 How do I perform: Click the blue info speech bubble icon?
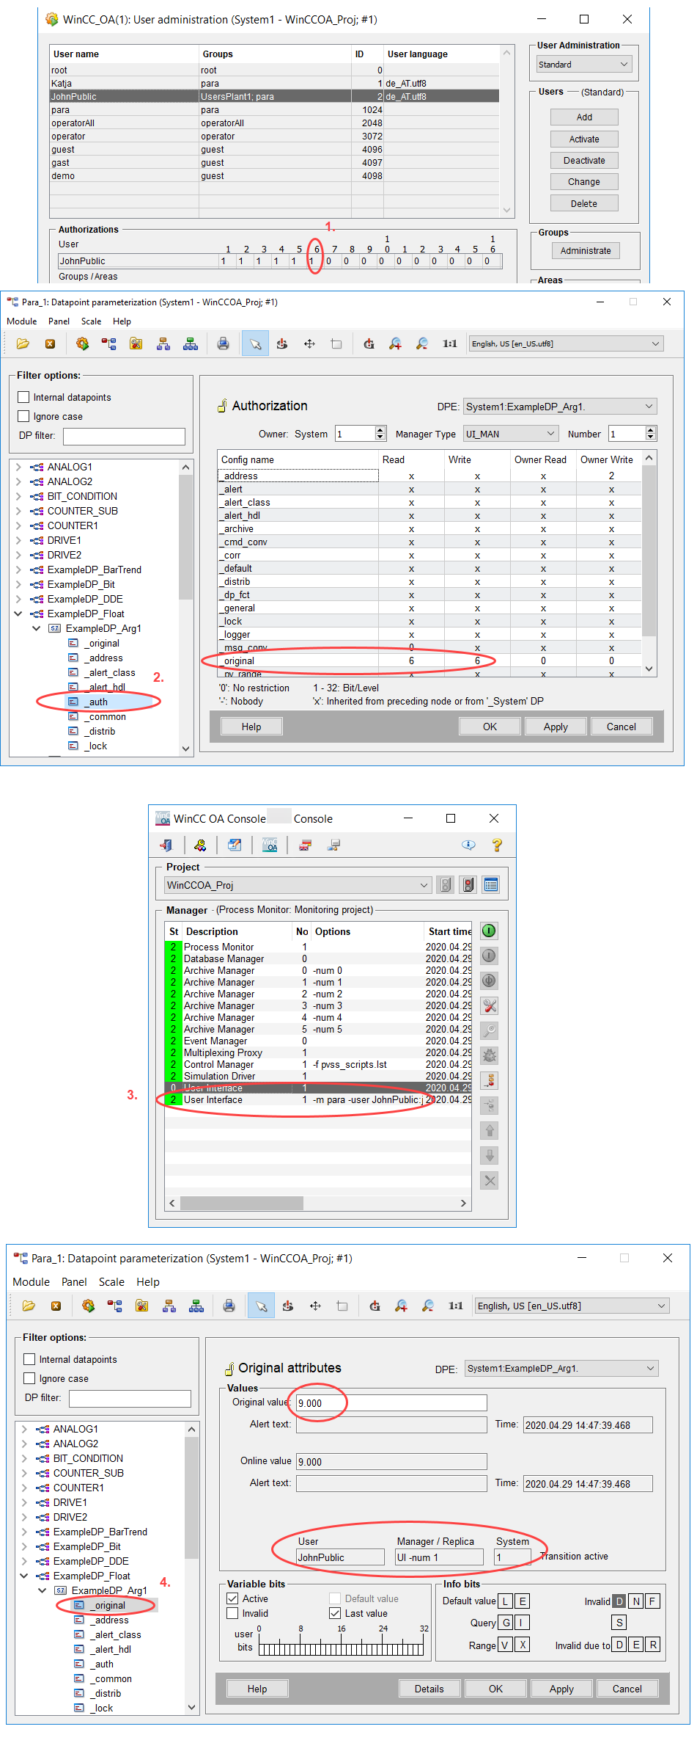[x=468, y=845]
